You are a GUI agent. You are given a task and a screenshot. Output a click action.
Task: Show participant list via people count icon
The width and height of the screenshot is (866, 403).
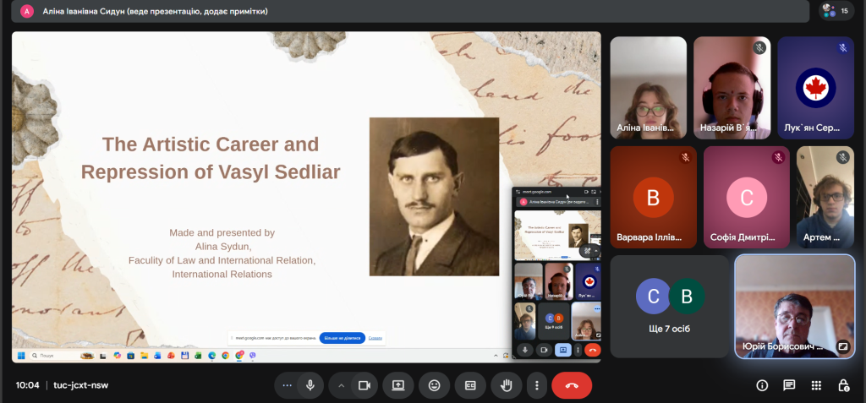pyautogui.click(x=832, y=11)
